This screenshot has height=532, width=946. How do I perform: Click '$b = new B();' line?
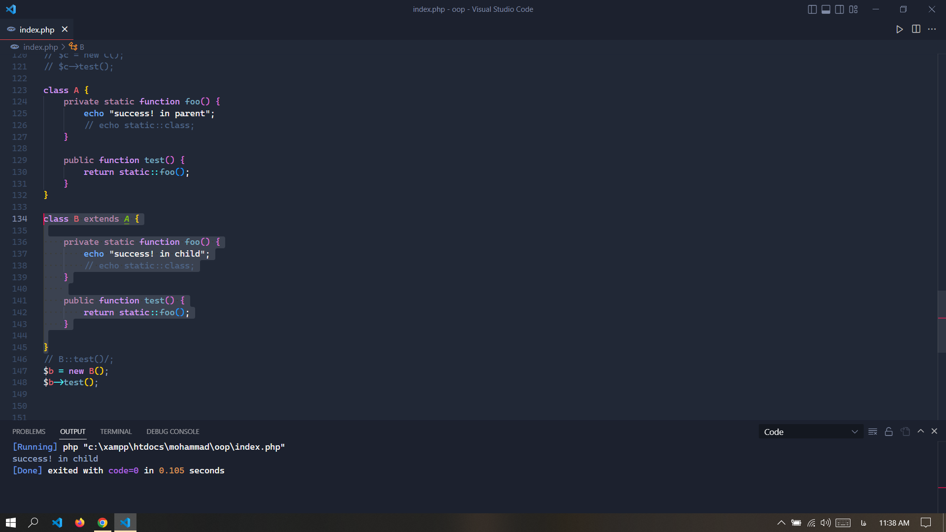76,371
